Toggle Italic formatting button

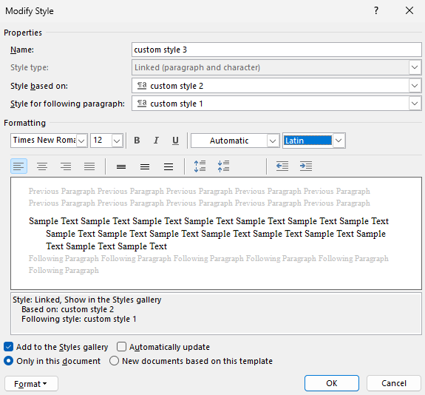point(156,141)
